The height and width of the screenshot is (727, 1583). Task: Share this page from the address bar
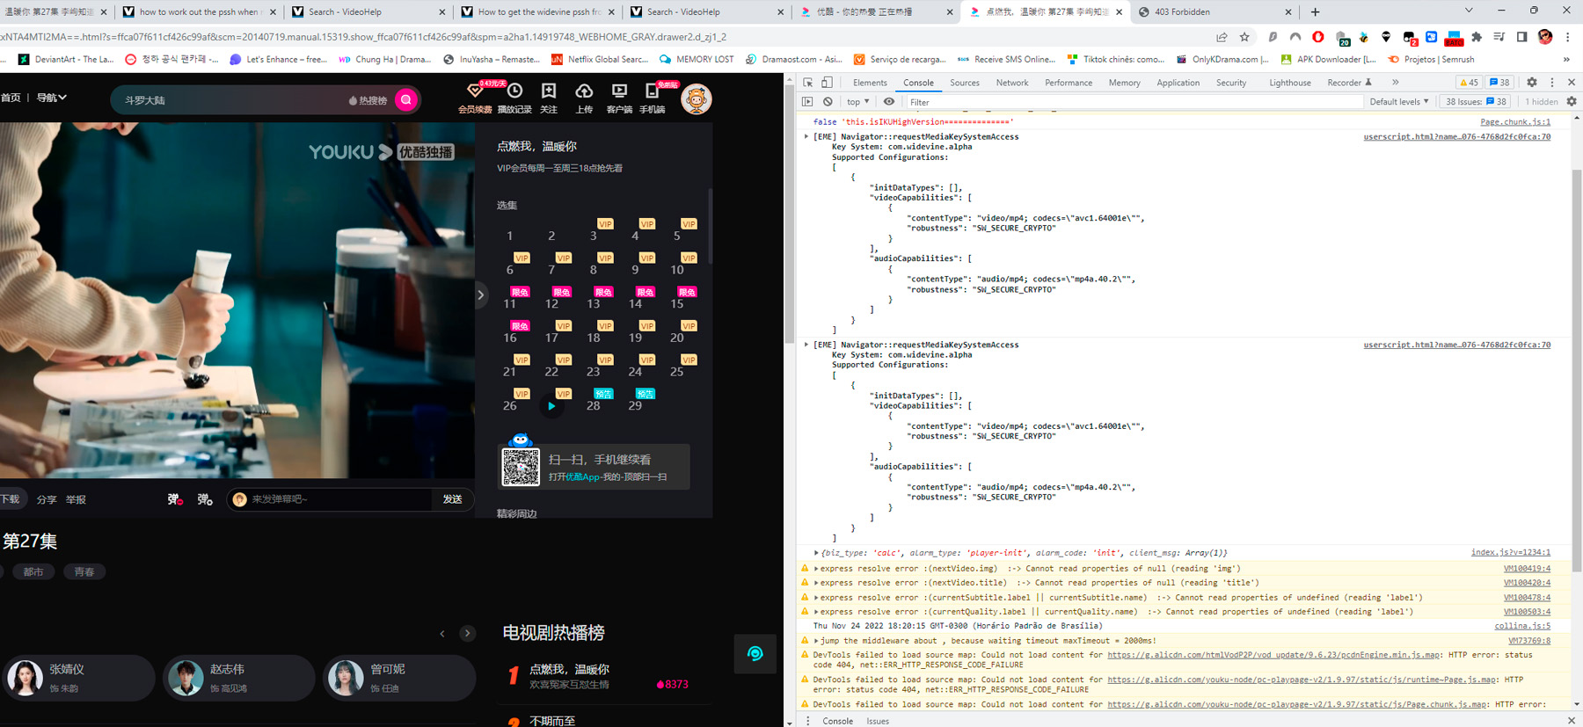coord(1222,37)
